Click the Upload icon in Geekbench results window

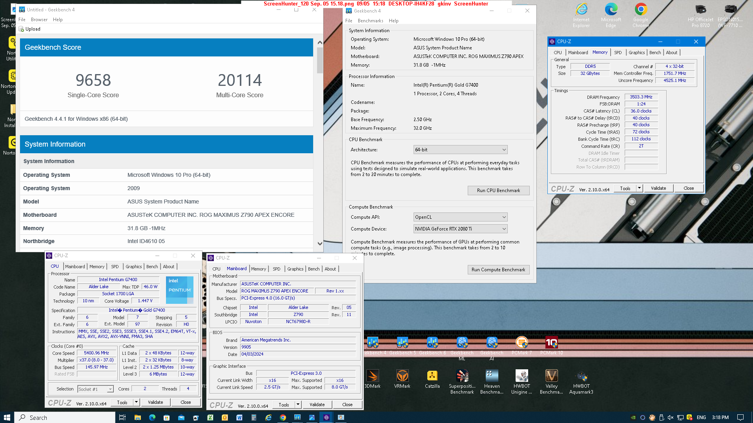pyautogui.click(x=21, y=29)
